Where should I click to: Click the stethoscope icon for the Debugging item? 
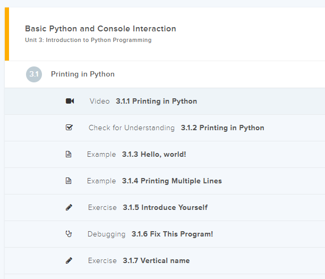(x=69, y=234)
